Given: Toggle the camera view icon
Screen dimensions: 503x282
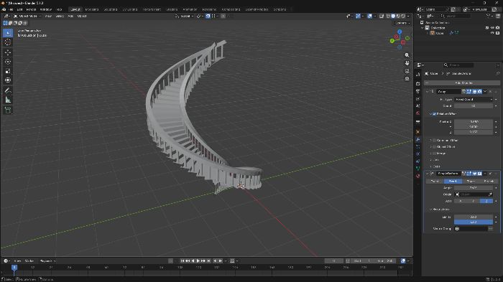Looking at the screenshot, I should (407, 71).
